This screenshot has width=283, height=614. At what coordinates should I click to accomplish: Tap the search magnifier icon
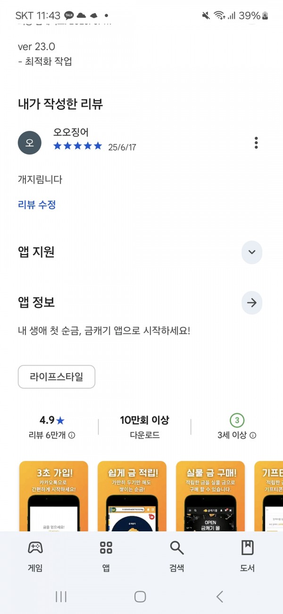(177, 548)
